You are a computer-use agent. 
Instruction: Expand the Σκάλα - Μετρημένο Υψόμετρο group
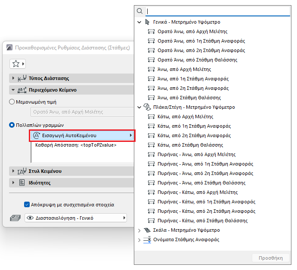click(139, 230)
